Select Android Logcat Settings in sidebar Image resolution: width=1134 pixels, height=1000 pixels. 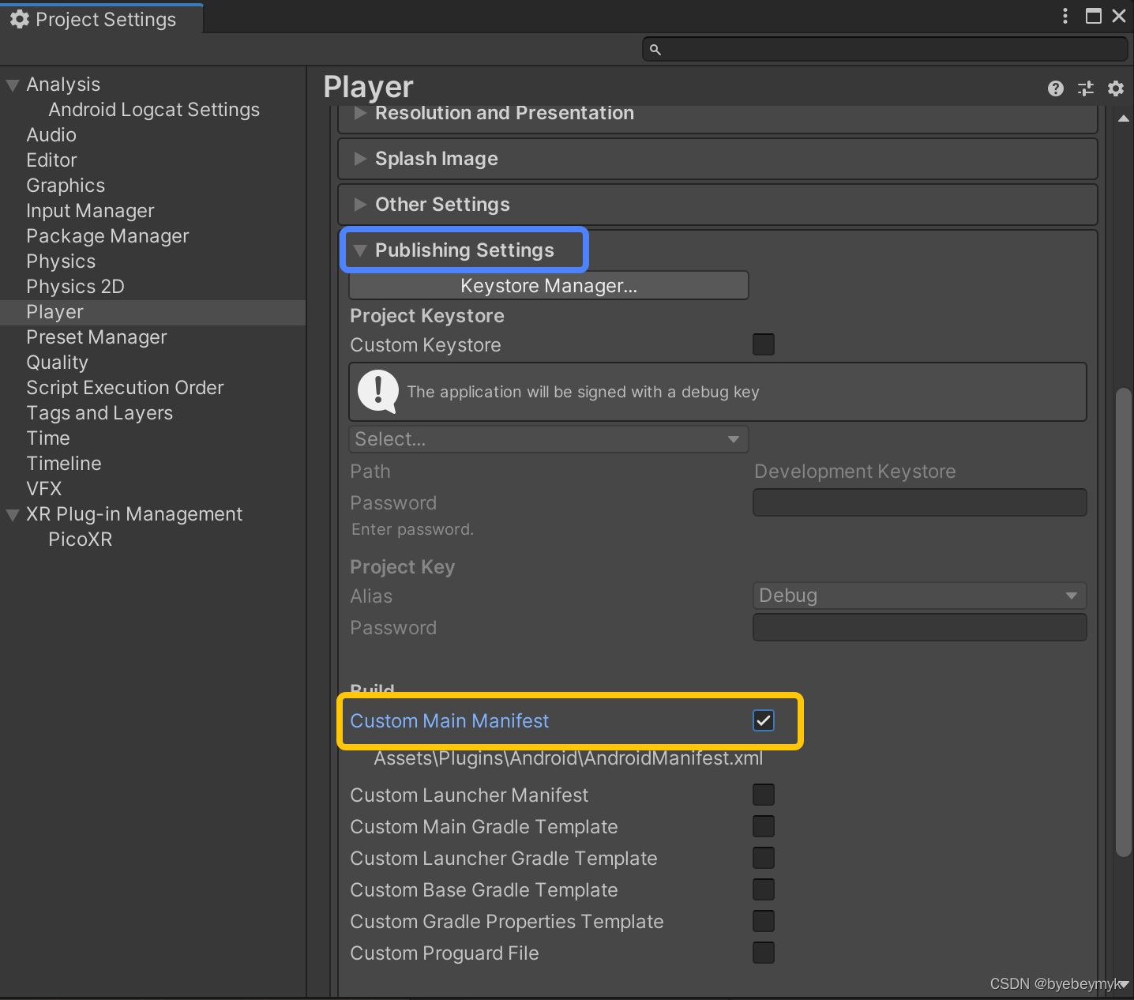point(154,110)
